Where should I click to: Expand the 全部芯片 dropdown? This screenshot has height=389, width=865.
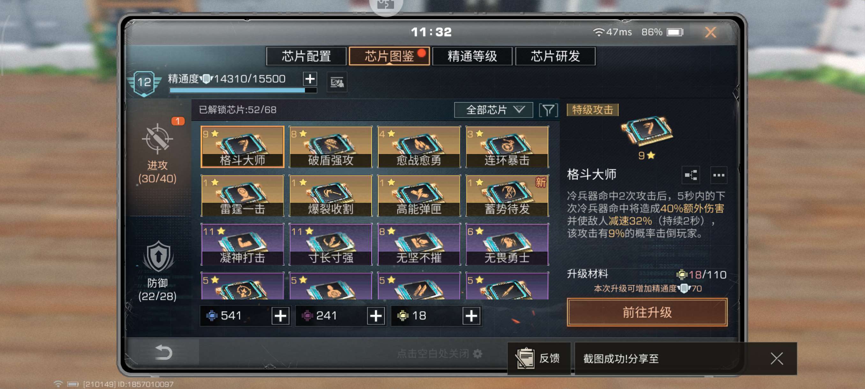click(x=493, y=110)
